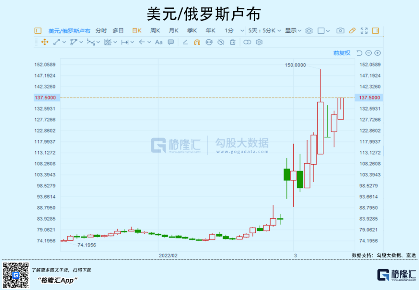Click the left 137.5000 price tag
The height and width of the screenshot is (290, 419).
pyautogui.click(x=47, y=97)
